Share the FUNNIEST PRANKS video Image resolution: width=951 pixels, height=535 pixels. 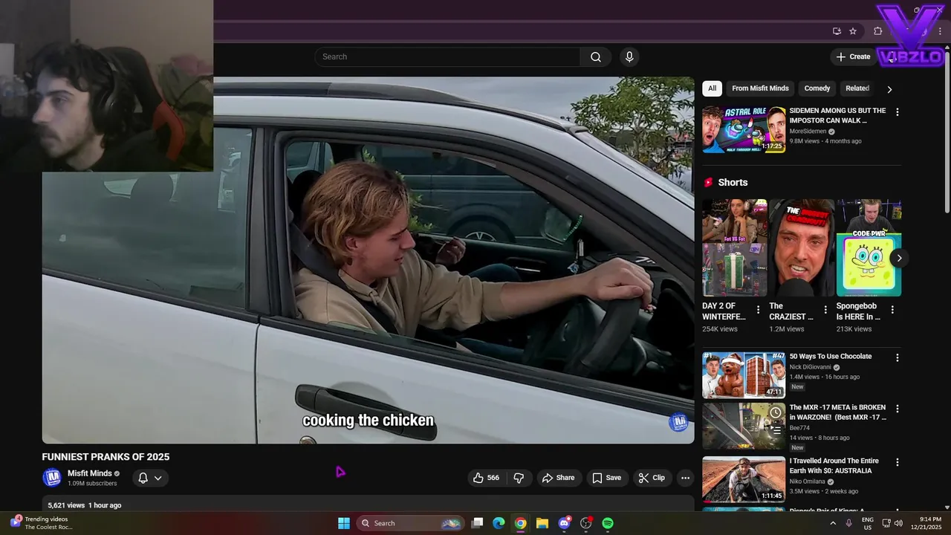[559, 478]
